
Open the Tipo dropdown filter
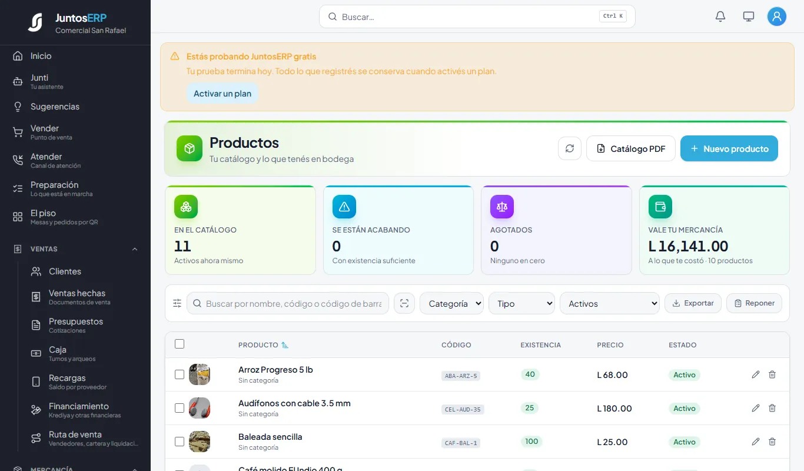(x=521, y=303)
